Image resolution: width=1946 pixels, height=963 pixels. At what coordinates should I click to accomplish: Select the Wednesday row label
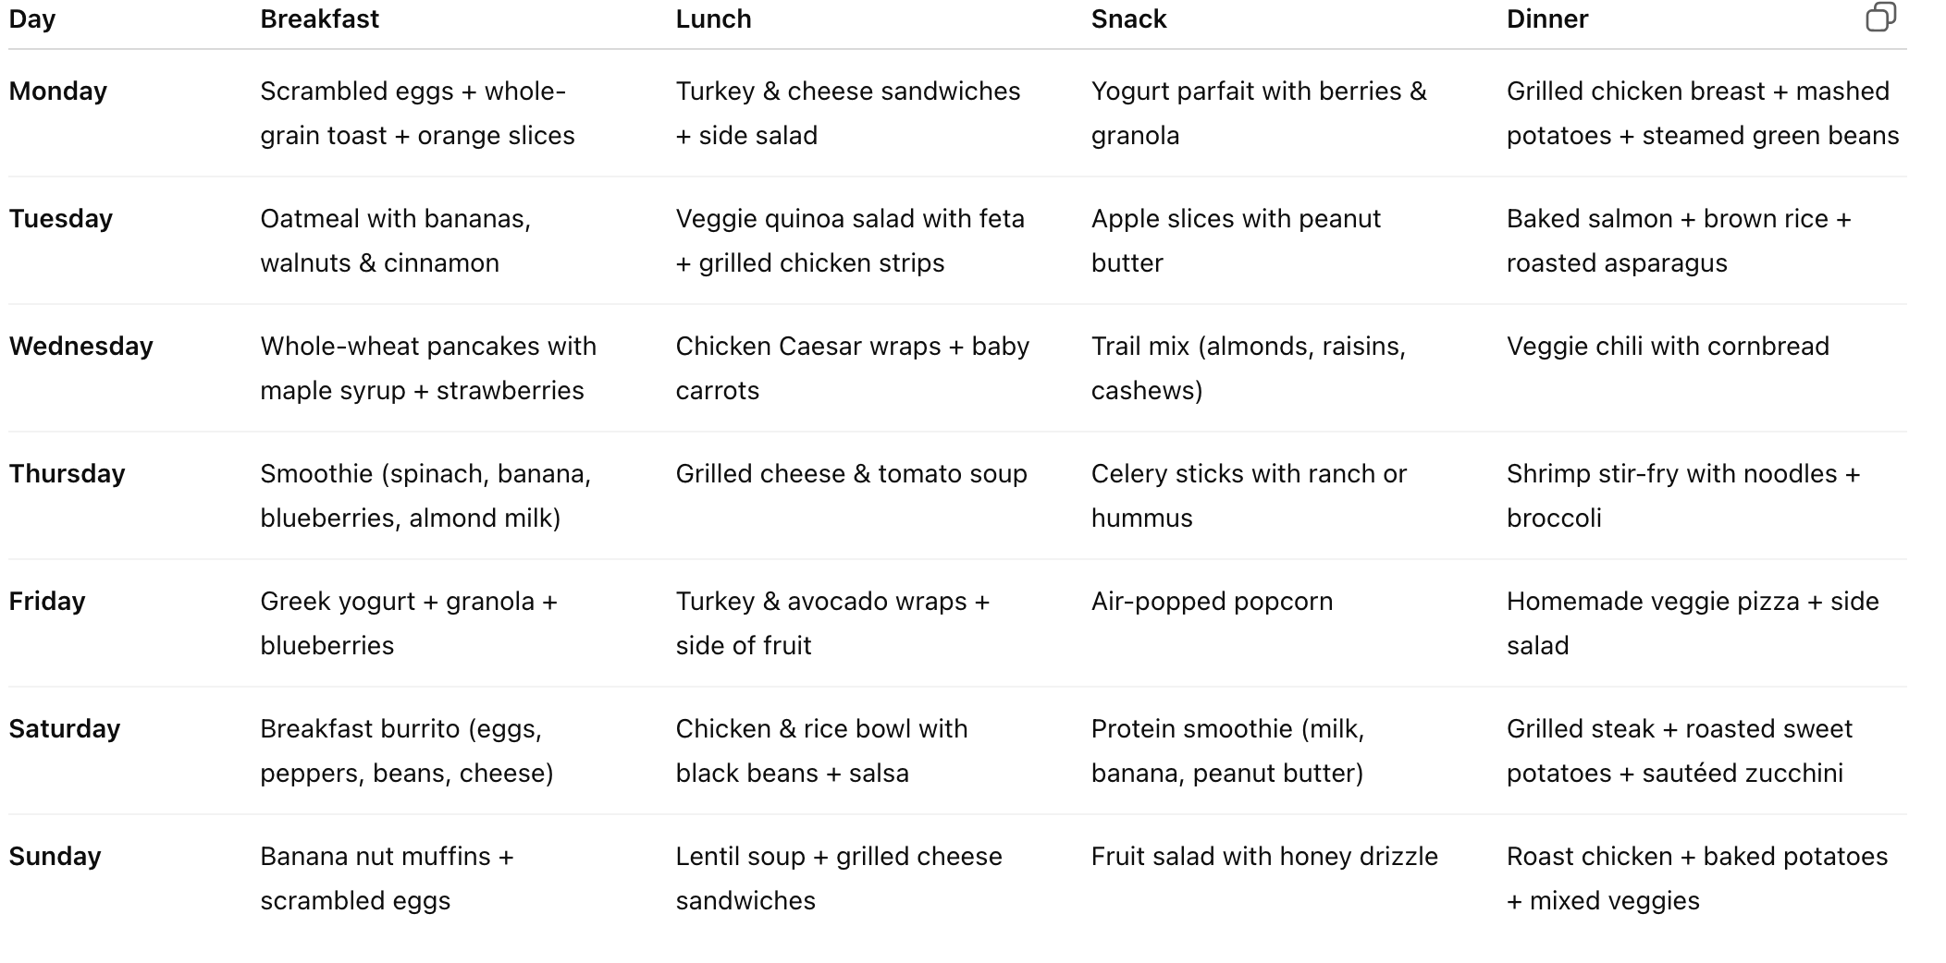81,347
